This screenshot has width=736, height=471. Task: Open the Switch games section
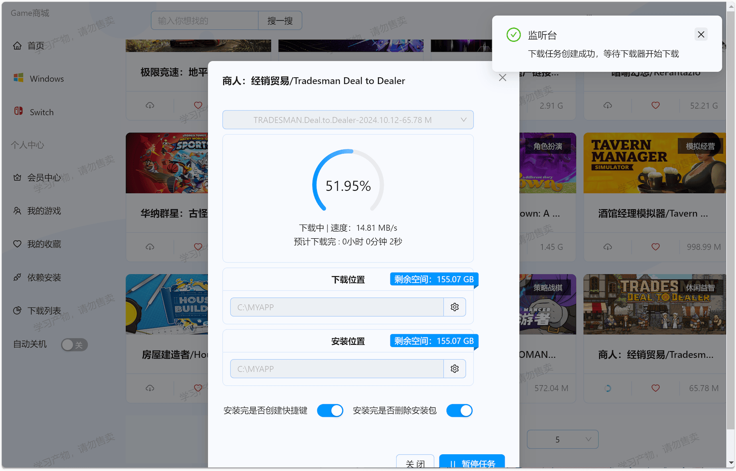point(41,112)
